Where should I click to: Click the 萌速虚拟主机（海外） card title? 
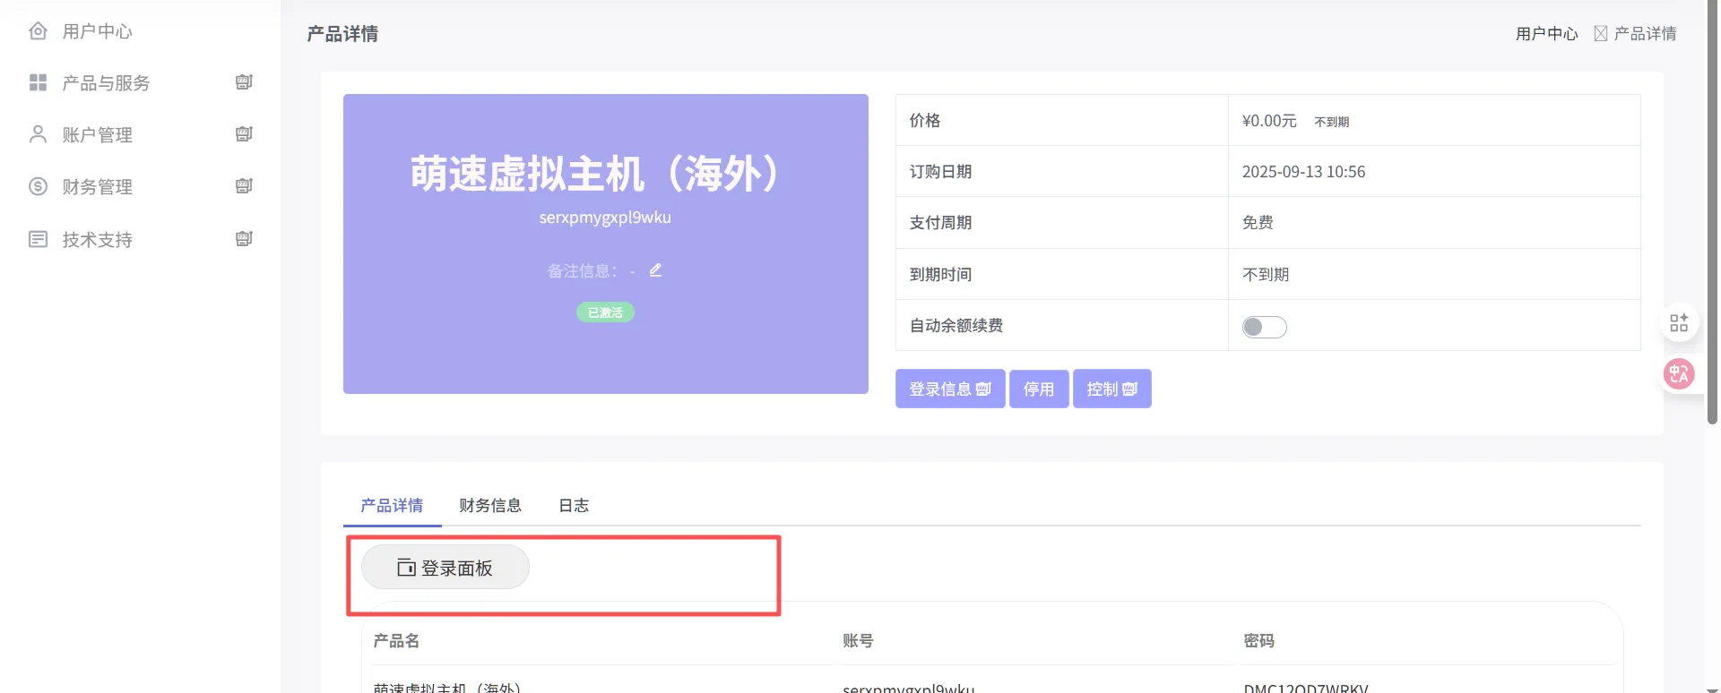595,173
